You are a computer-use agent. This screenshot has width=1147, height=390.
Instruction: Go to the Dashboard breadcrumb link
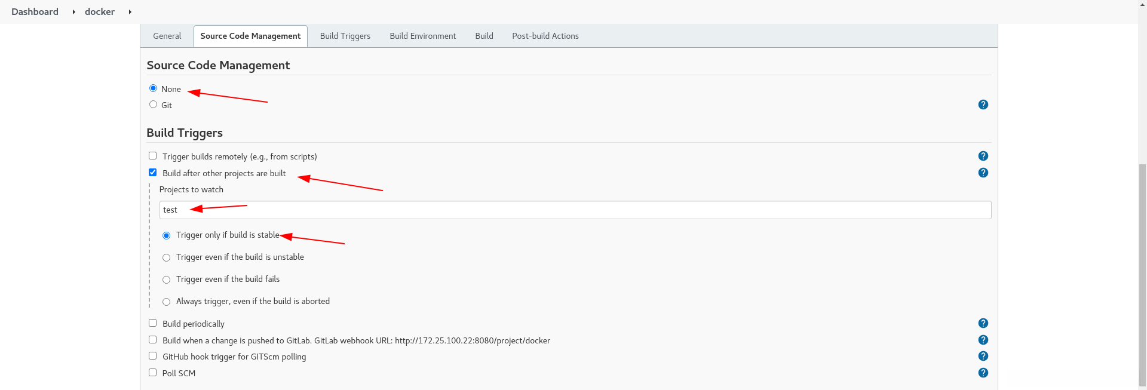(x=35, y=12)
